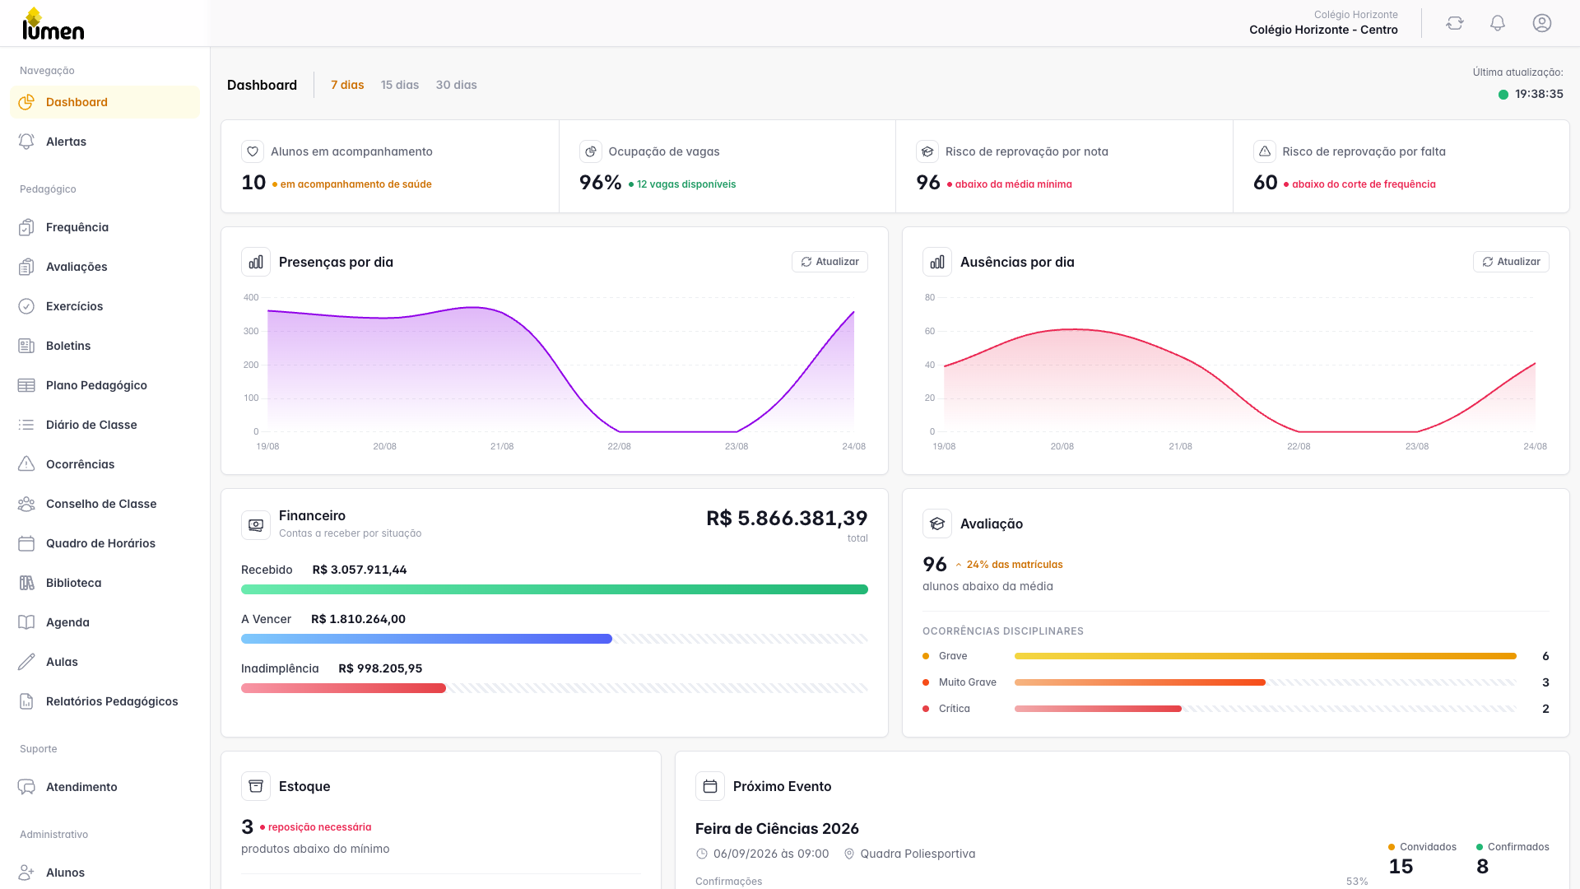Click the Presenças por dia chart icon
This screenshot has height=889, width=1580.
256,262
